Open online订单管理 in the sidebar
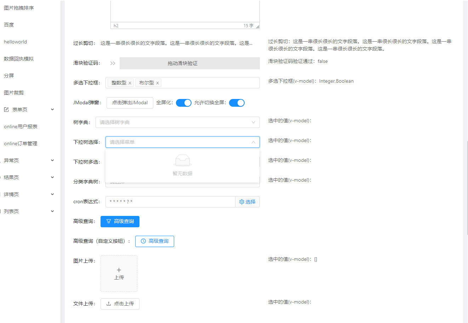Viewport: 468px width, 323px height. [21, 143]
